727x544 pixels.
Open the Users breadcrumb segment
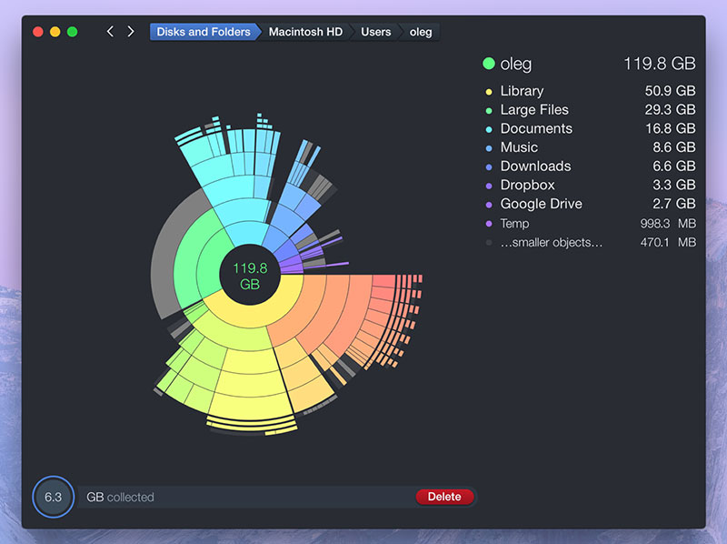pyautogui.click(x=375, y=32)
